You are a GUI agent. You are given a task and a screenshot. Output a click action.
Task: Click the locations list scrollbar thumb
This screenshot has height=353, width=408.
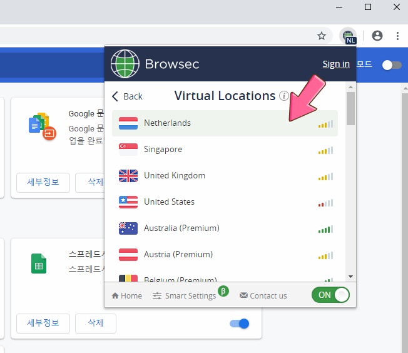click(351, 108)
